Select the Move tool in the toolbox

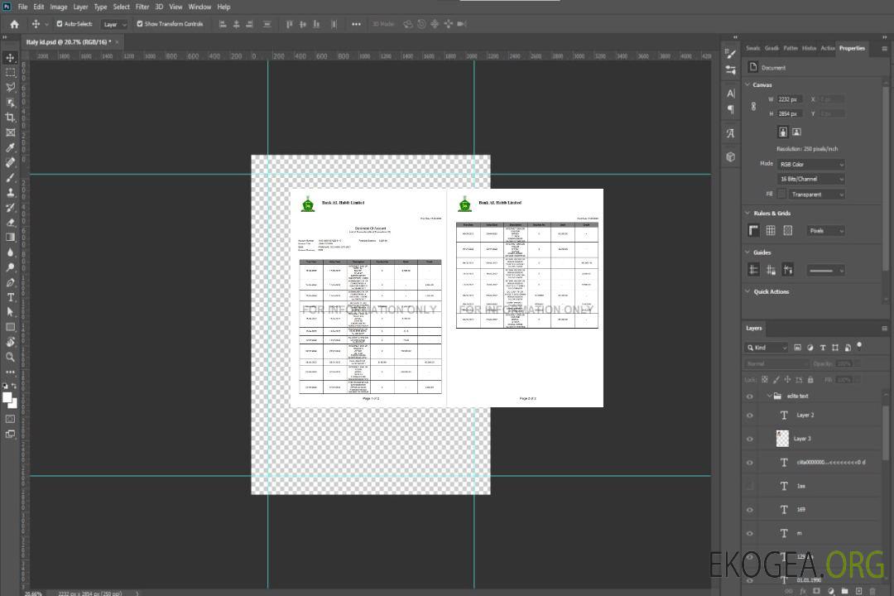(x=10, y=58)
